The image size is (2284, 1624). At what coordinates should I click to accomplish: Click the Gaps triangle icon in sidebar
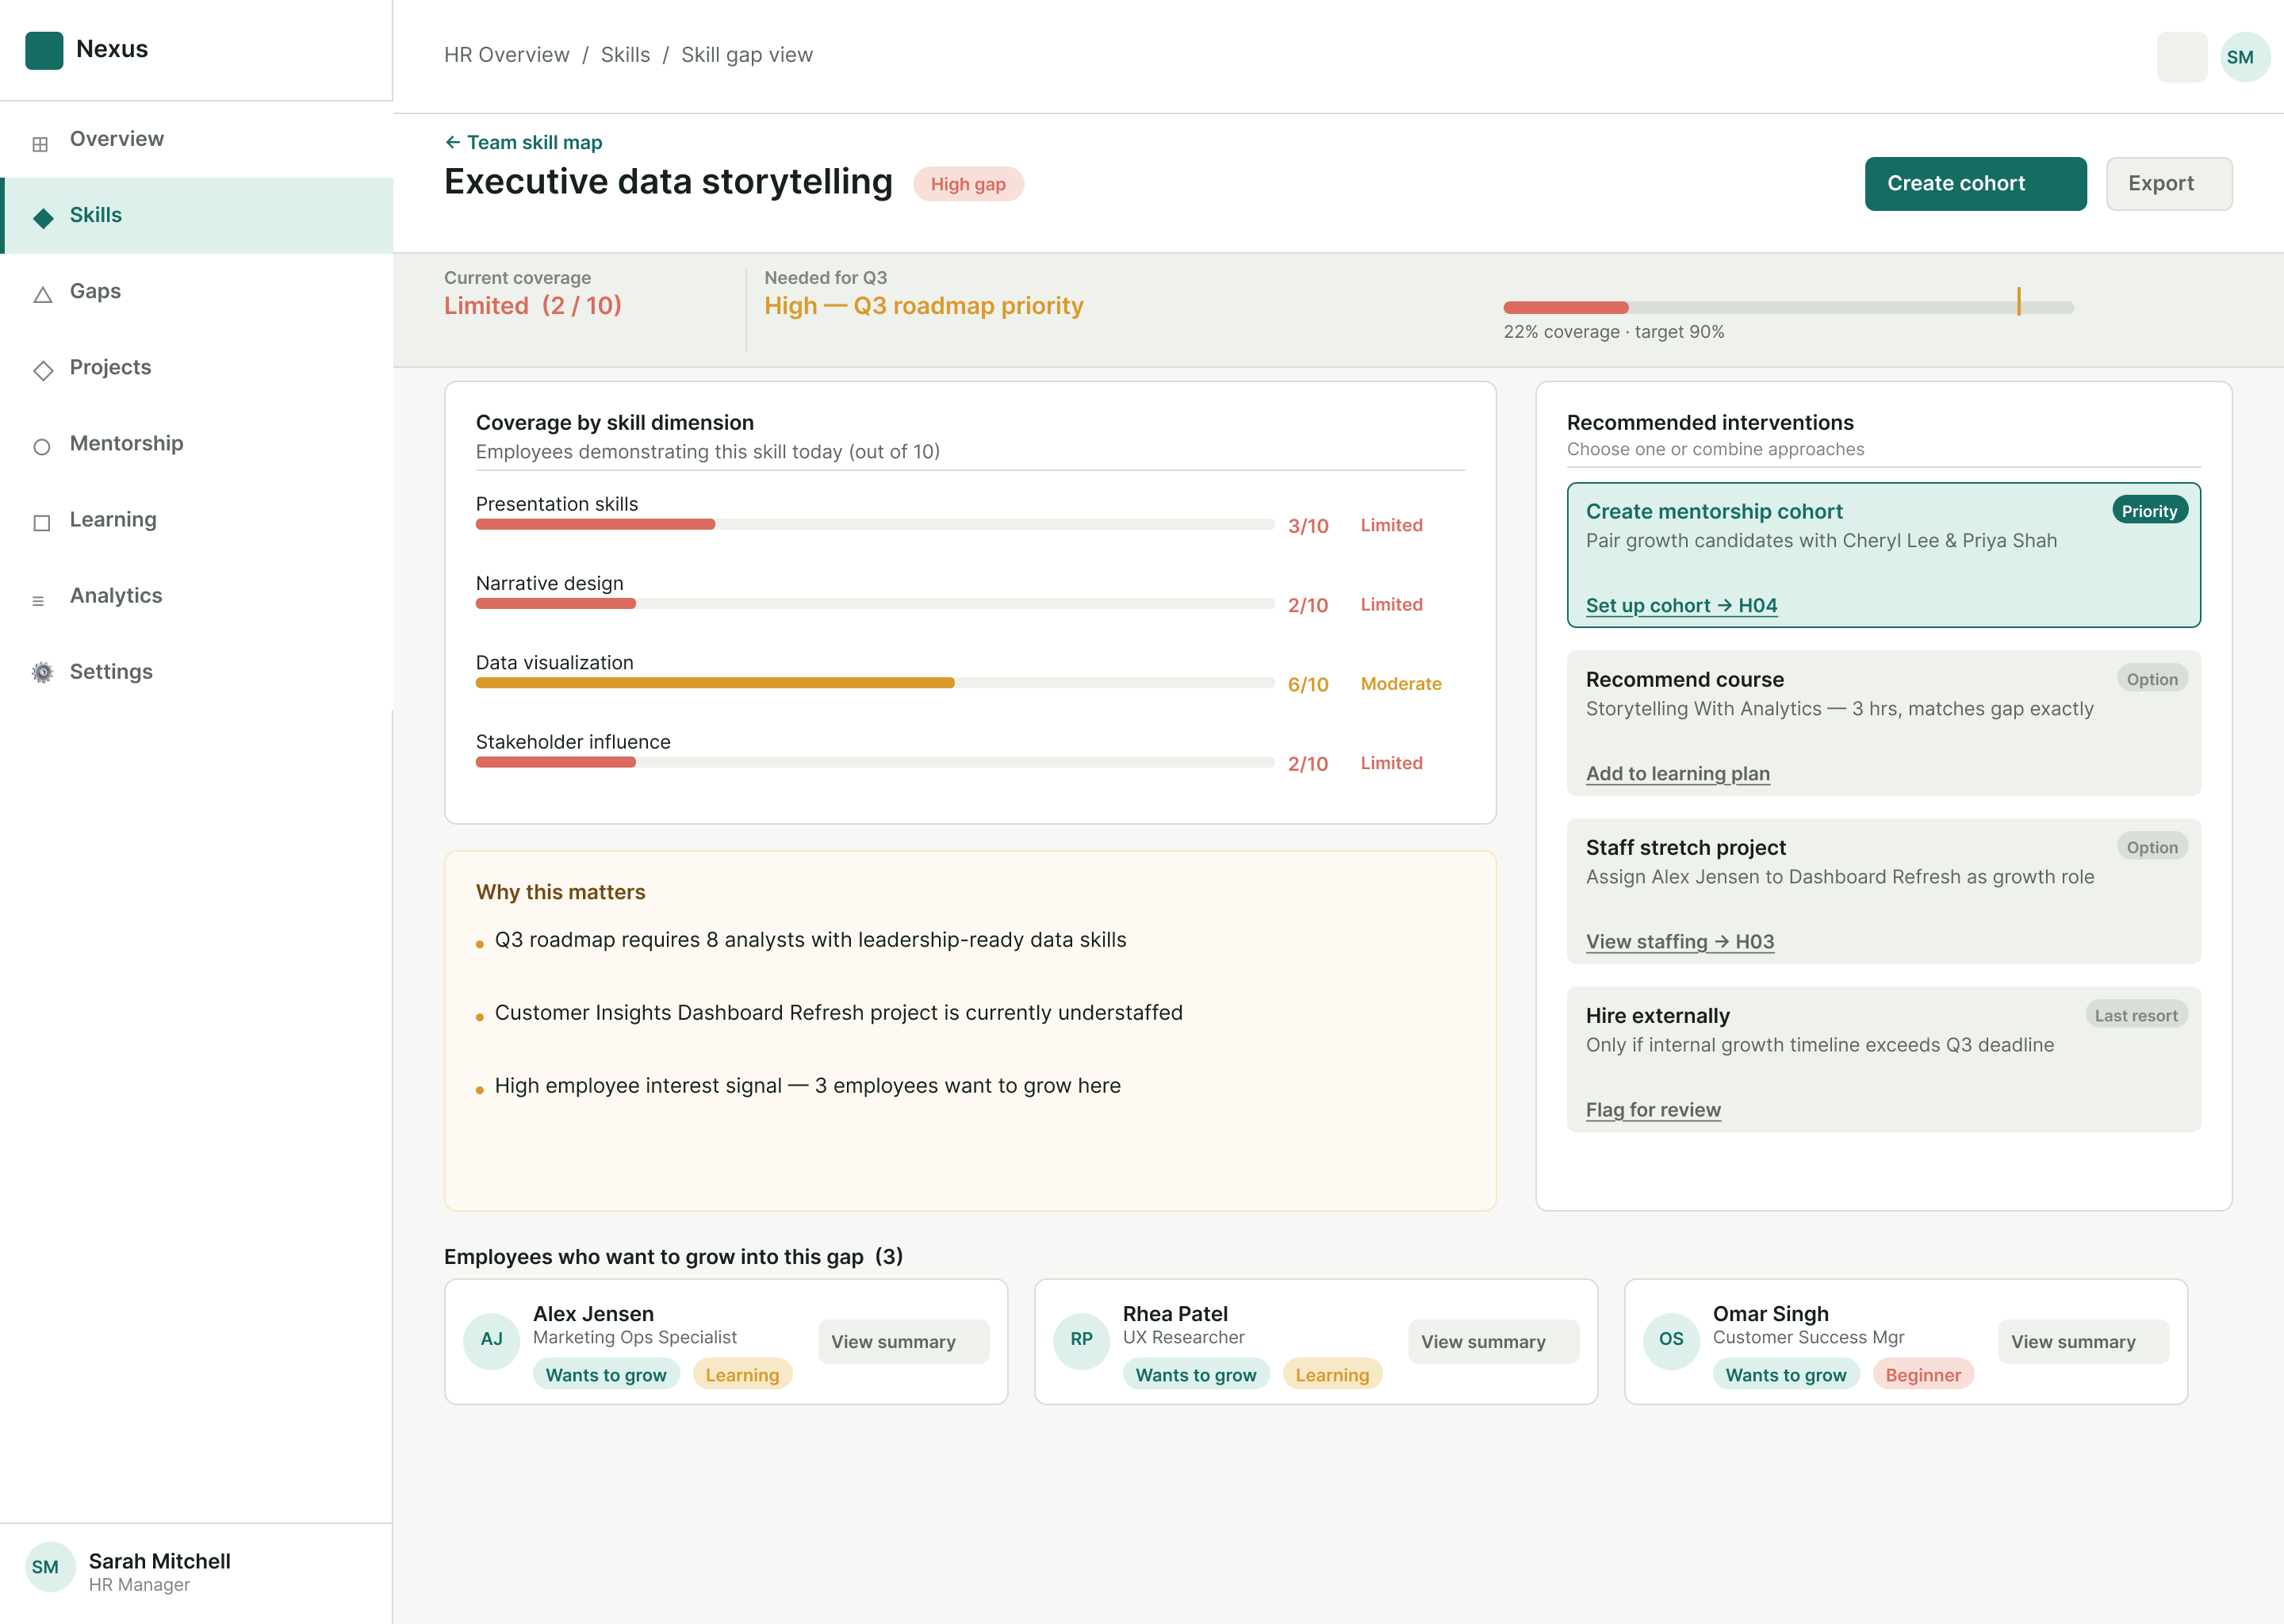(x=42, y=294)
